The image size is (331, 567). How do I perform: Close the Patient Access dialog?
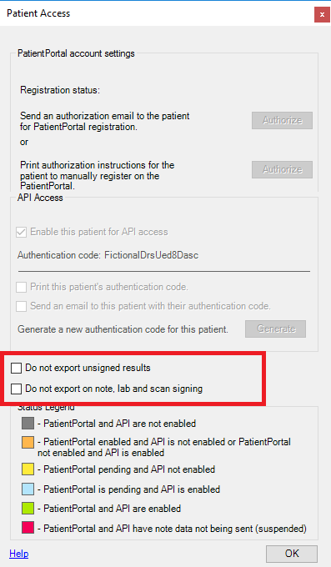point(322,15)
